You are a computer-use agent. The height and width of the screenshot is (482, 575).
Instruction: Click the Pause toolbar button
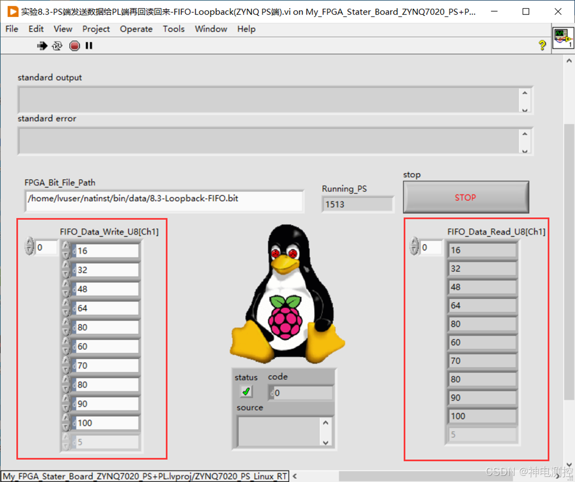point(89,46)
